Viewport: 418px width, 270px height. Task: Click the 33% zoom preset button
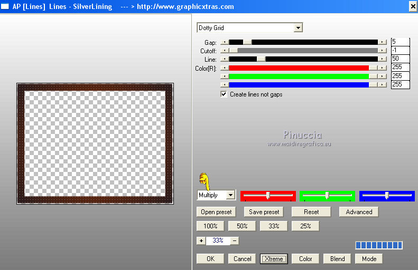pos(274,226)
